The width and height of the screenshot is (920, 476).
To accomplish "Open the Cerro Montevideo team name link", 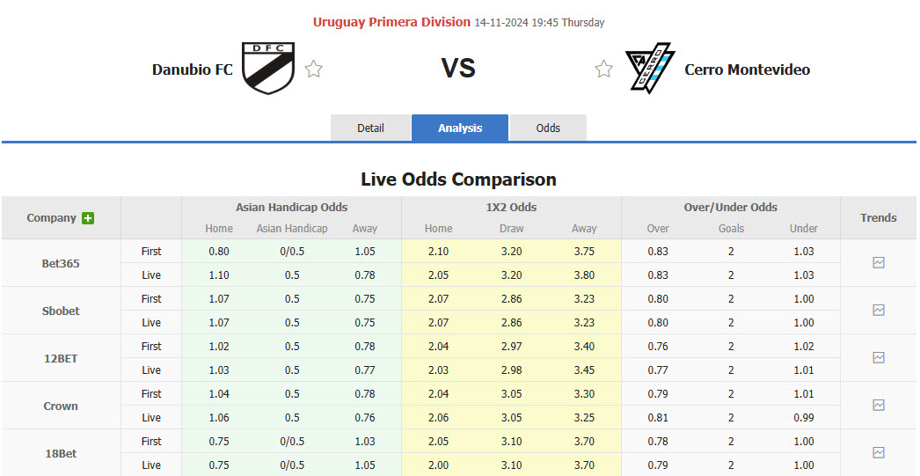I will [x=747, y=70].
